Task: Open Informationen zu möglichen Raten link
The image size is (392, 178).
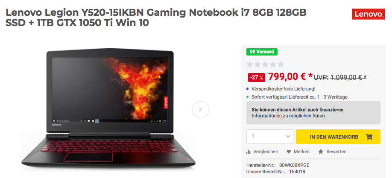Action: (288, 116)
